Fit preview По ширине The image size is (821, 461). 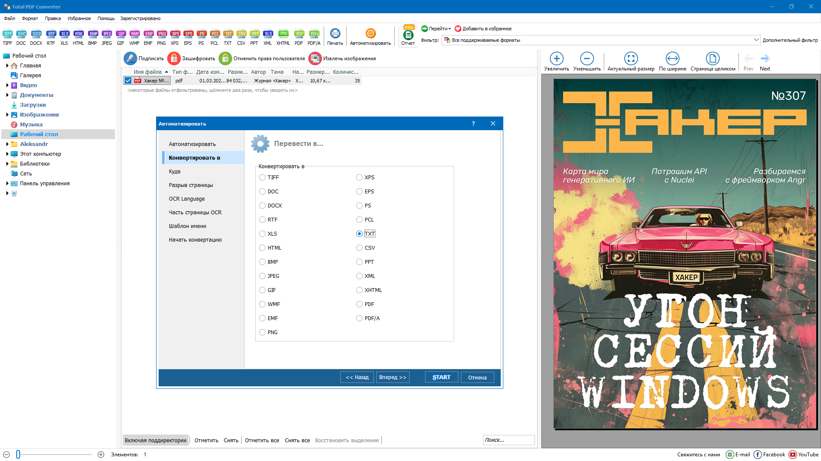(x=672, y=61)
